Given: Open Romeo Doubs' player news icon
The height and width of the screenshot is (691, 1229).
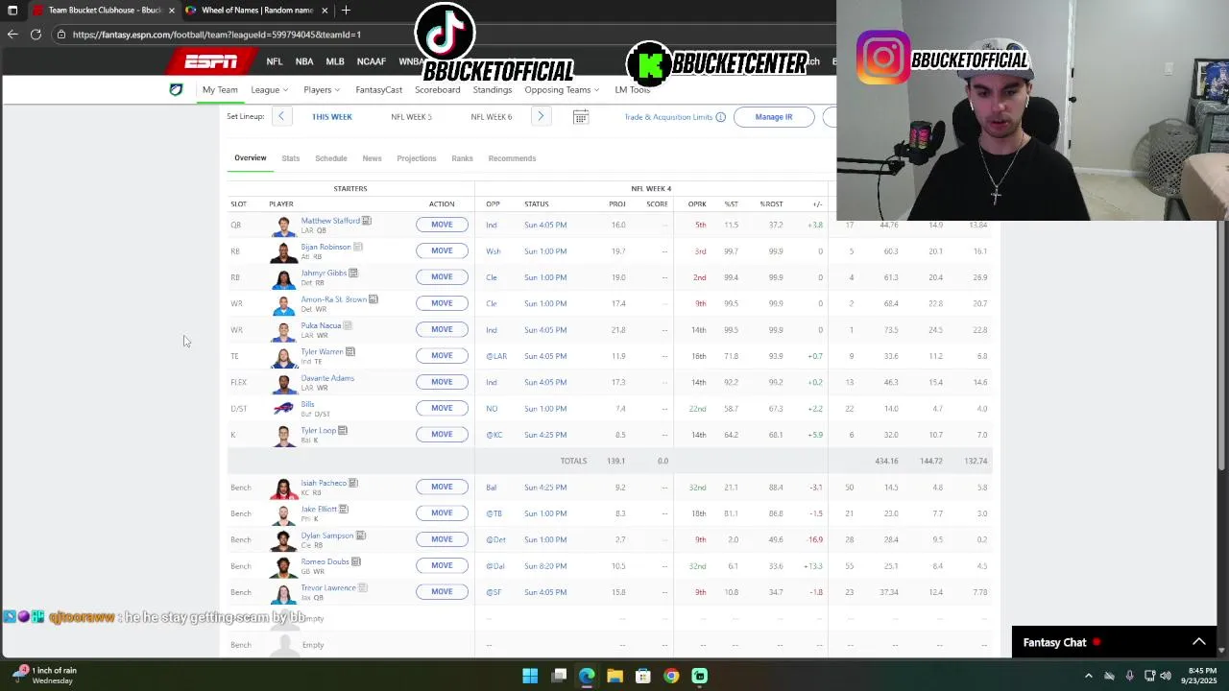Looking at the screenshot, I should pyautogui.click(x=356, y=561).
